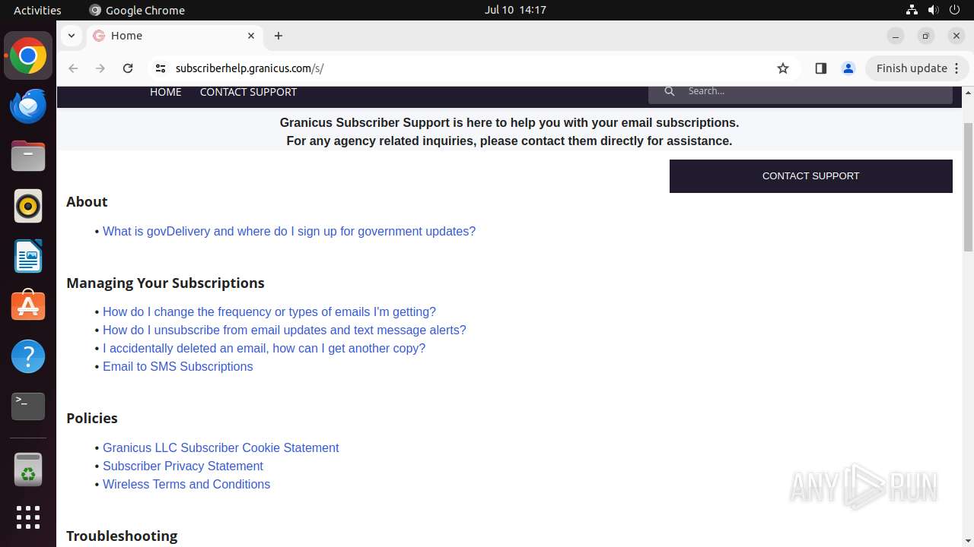Reload the current page
974x547 pixels.
[128, 68]
